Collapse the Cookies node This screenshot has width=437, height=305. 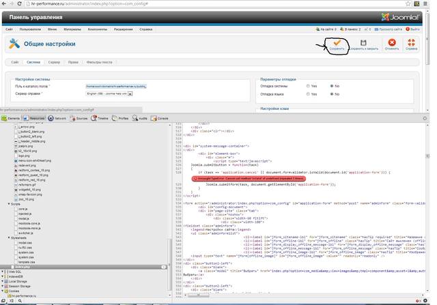(x=3, y=291)
